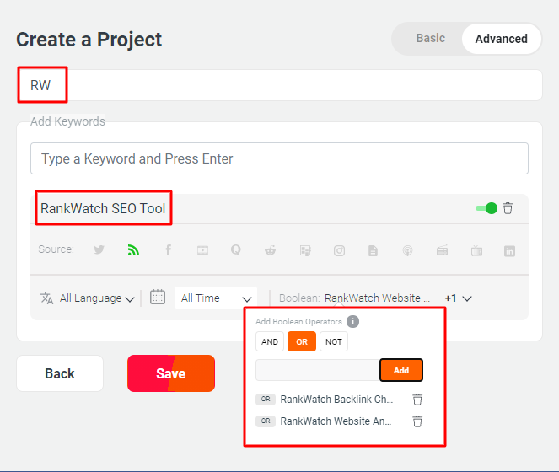Viewport: 559px width, 472px height.
Task: Select the podcast source icon
Action: [407, 251]
